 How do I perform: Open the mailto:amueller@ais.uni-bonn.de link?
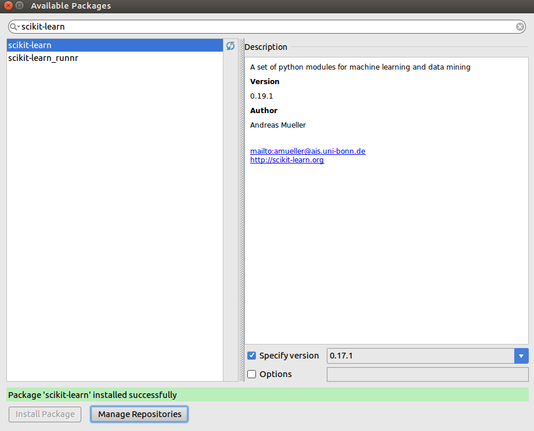[308, 151]
